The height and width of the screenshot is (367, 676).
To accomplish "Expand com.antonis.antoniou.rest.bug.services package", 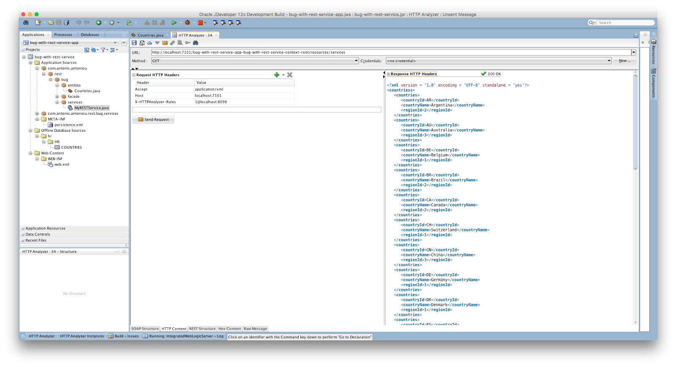I will (38, 114).
